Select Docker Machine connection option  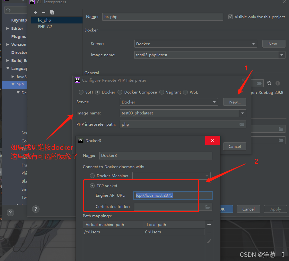pos(92,175)
